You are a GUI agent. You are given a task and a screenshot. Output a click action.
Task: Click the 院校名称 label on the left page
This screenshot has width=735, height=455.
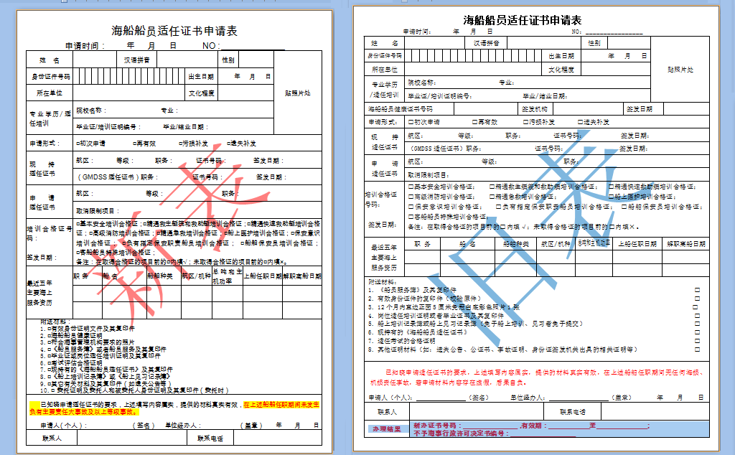click(91, 111)
